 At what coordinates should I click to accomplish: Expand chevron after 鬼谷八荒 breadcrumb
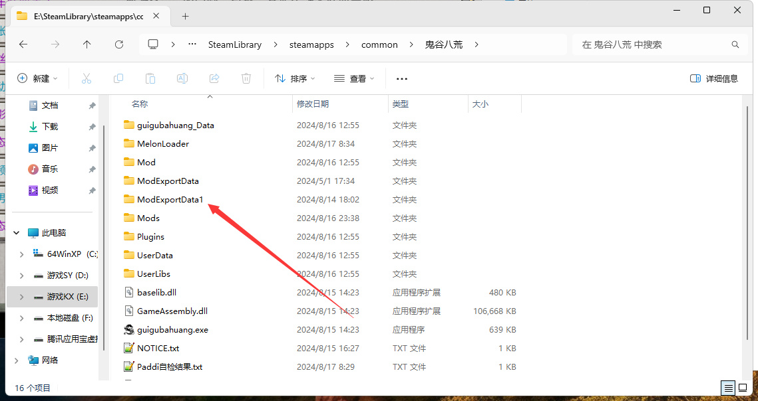[476, 44]
